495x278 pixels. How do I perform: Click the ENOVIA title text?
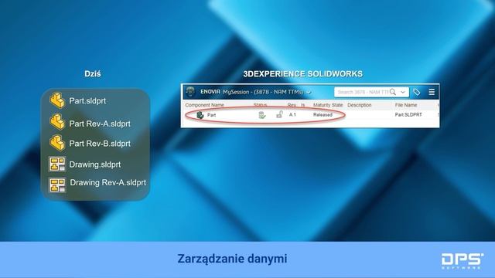click(x=210, y=92)
